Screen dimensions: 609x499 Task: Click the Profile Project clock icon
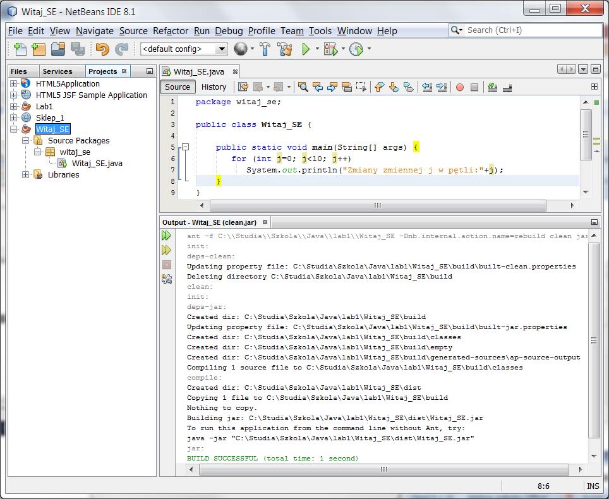coord(356,49)
